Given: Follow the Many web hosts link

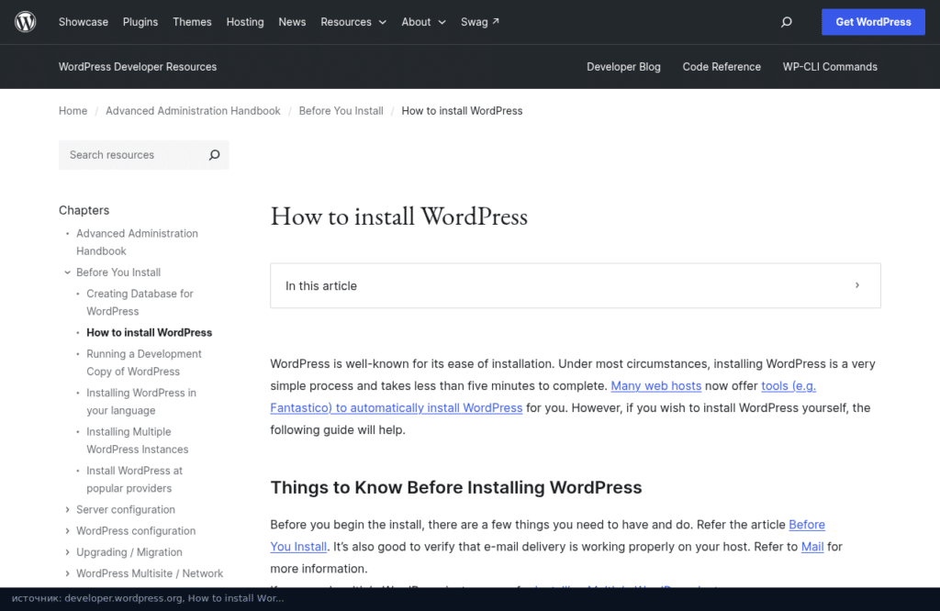Looking at the screenshot, I should pos(655,385).
